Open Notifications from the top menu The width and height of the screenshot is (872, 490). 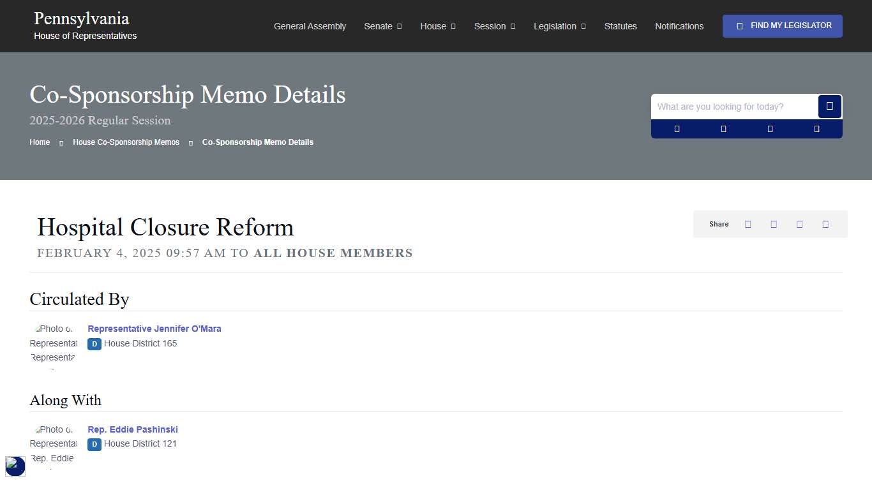[679, 26]
